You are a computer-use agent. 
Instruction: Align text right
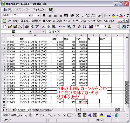[x=60, y=15]
